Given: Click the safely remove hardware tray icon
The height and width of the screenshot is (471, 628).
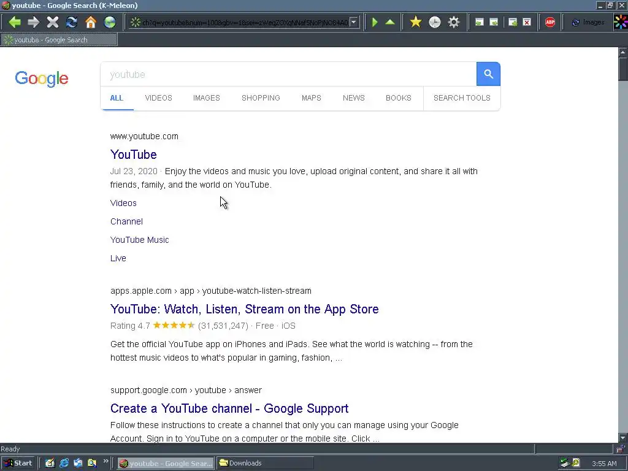Looking at the screenshot, I should click(565, 463).
